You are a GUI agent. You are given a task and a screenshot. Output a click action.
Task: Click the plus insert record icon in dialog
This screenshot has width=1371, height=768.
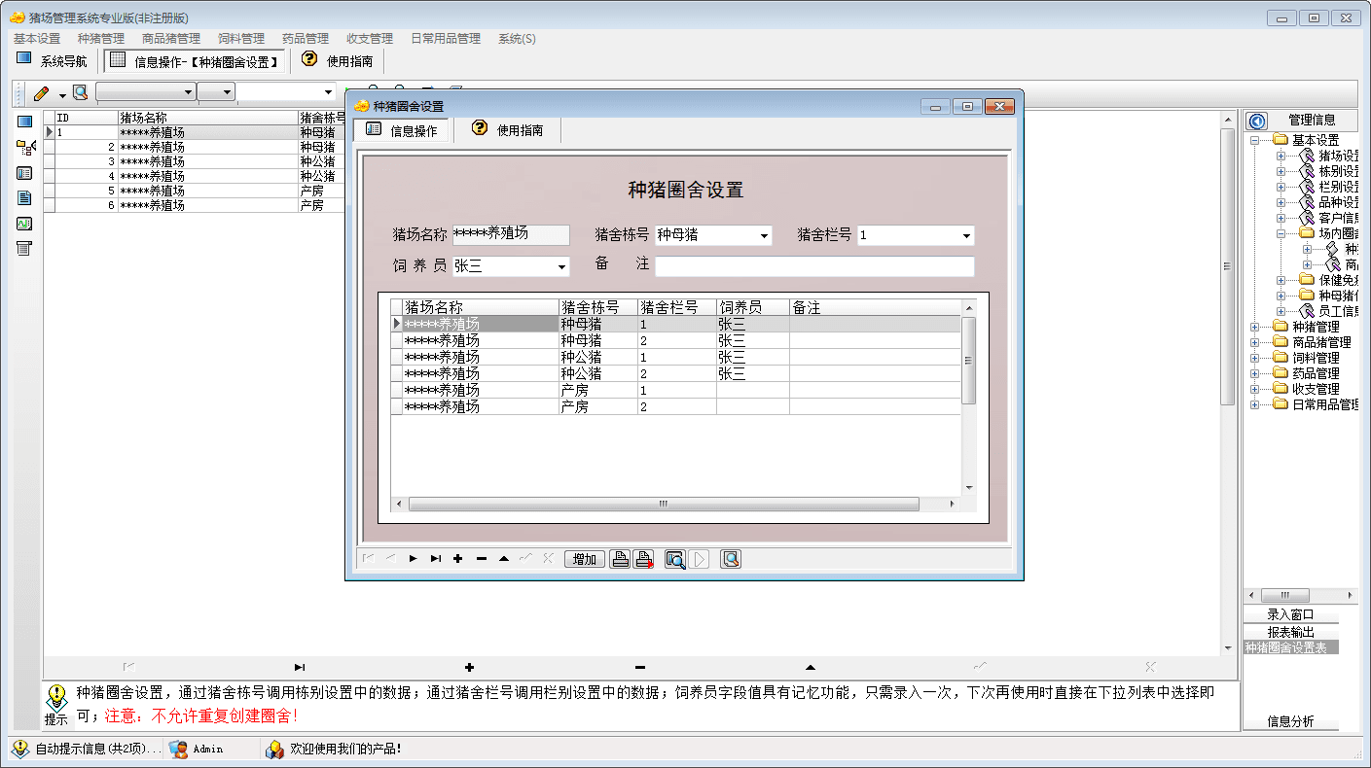[457, 559]
